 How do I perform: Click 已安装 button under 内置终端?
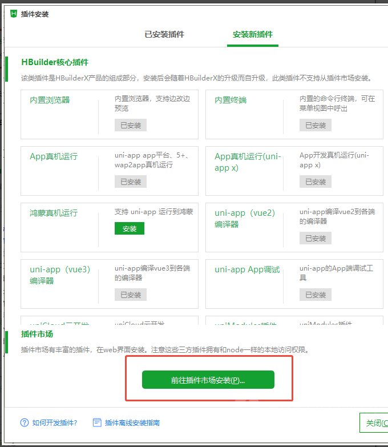(316, 125)
